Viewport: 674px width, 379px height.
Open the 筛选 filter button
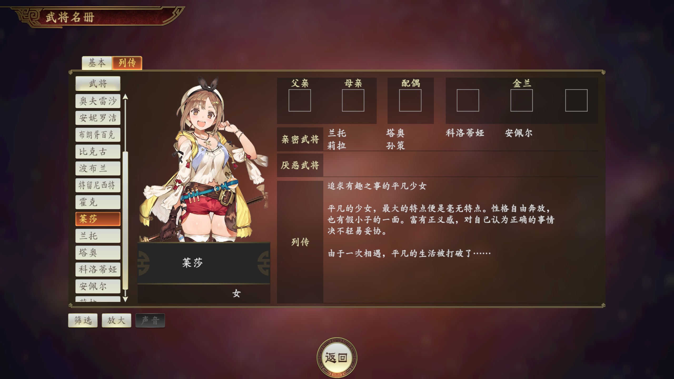83,320
